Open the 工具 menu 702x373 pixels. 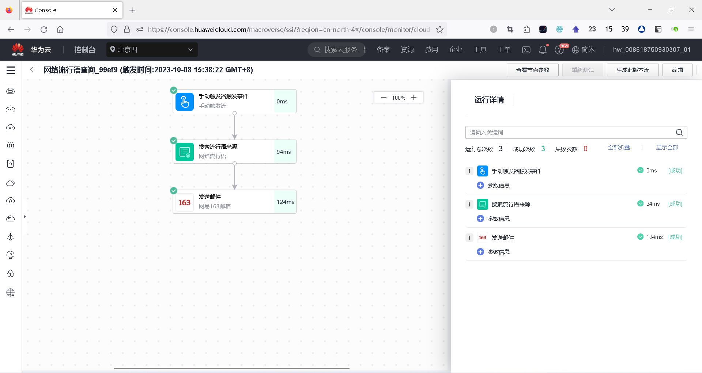[480, 50]
